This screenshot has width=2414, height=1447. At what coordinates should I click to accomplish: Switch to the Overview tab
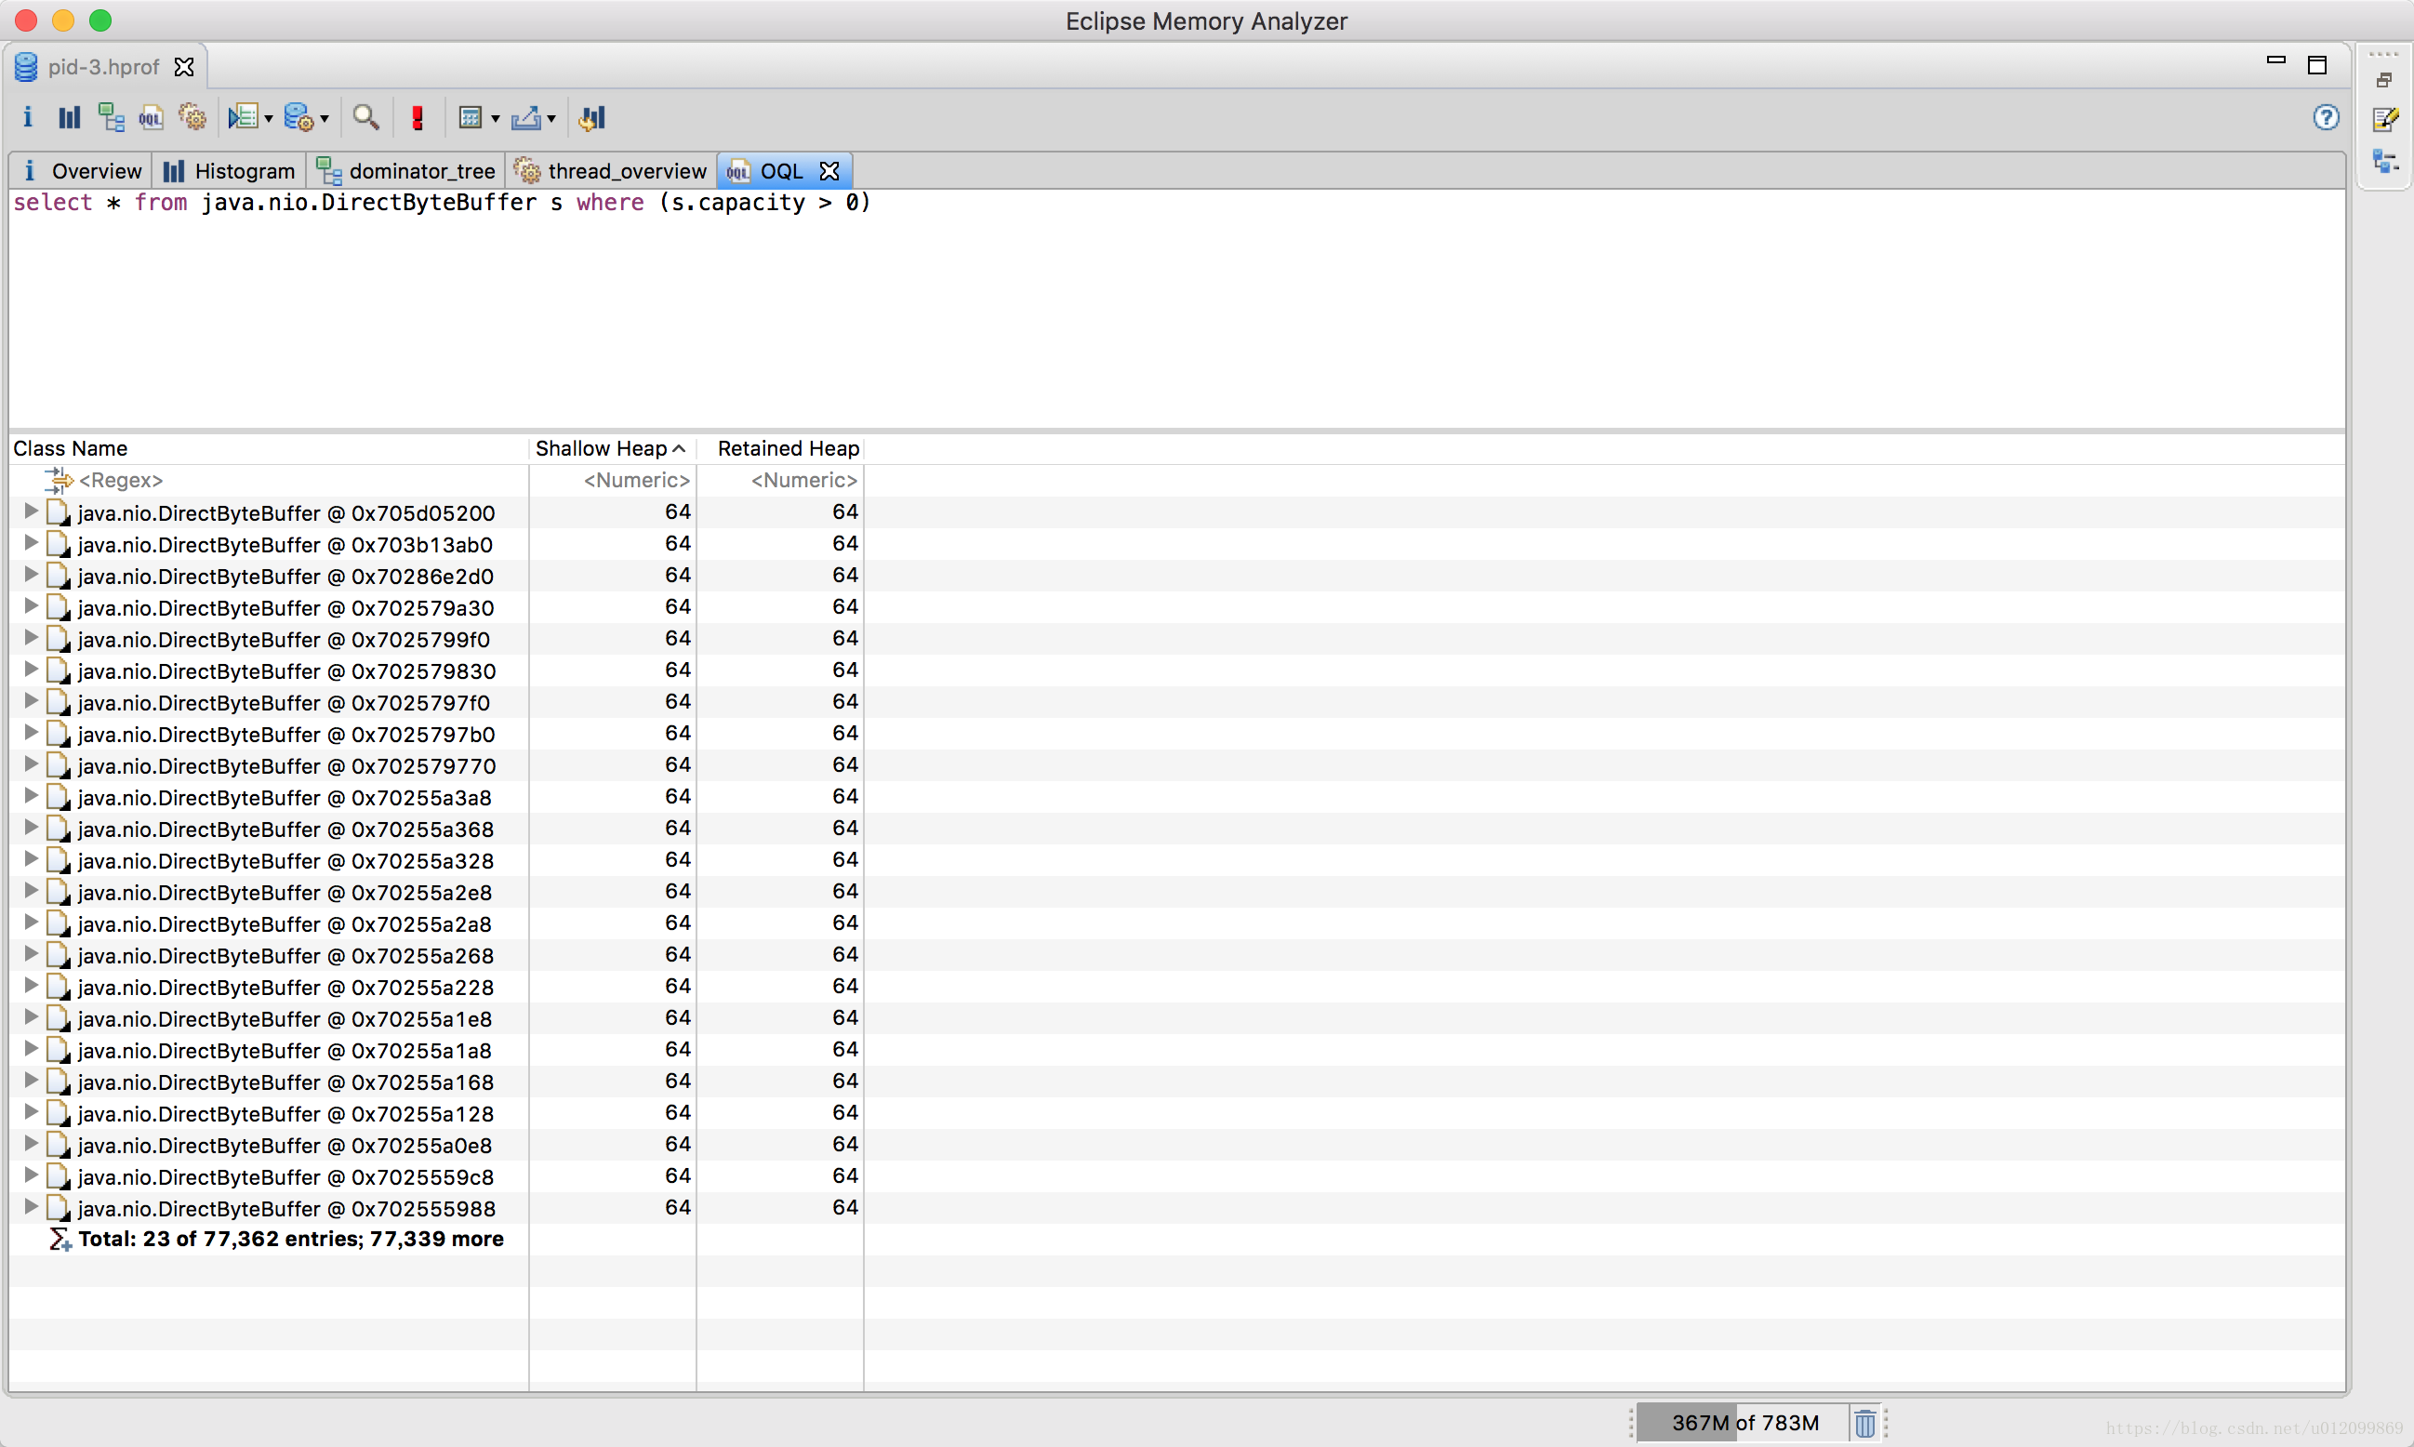[81, 170]
